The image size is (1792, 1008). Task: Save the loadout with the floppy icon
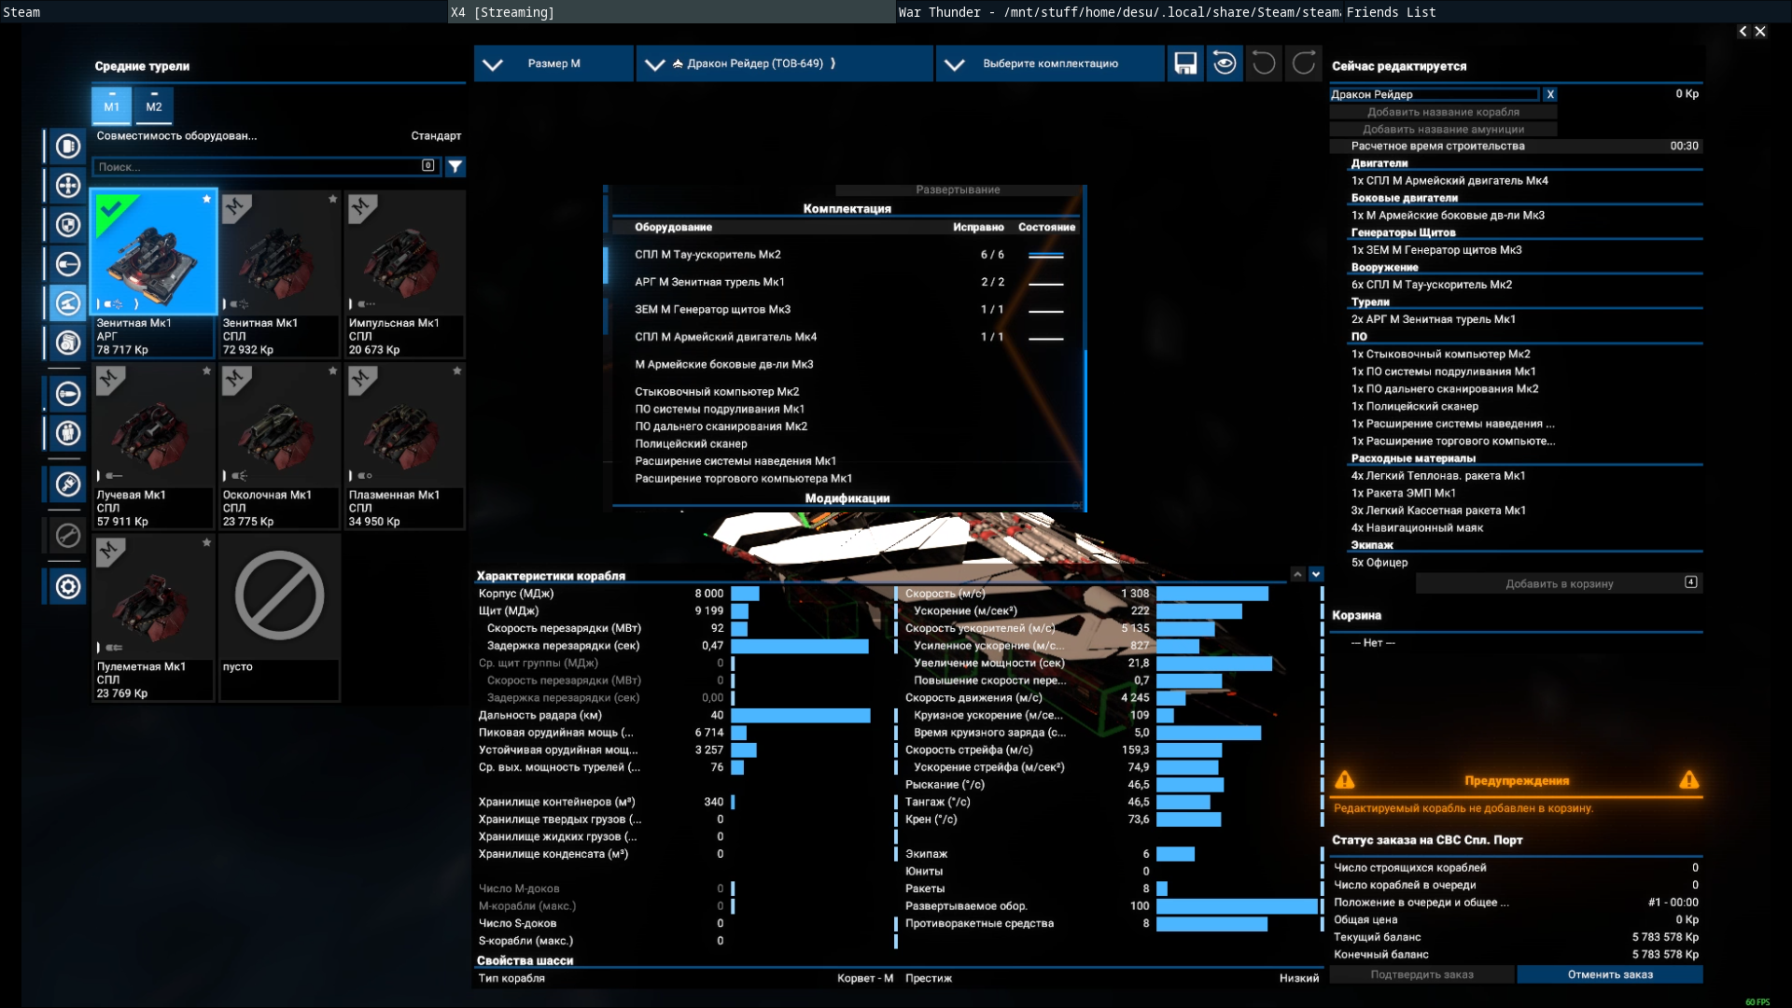pyautogui.click(x=1185, y=63)
